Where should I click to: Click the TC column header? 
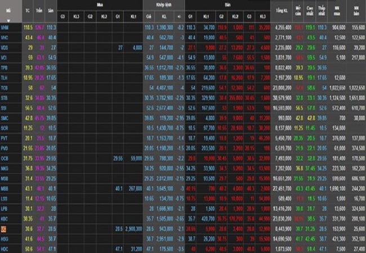[28, 11]
